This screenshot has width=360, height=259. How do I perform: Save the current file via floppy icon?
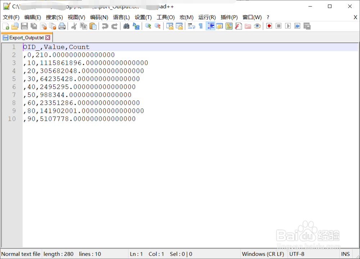24,26
